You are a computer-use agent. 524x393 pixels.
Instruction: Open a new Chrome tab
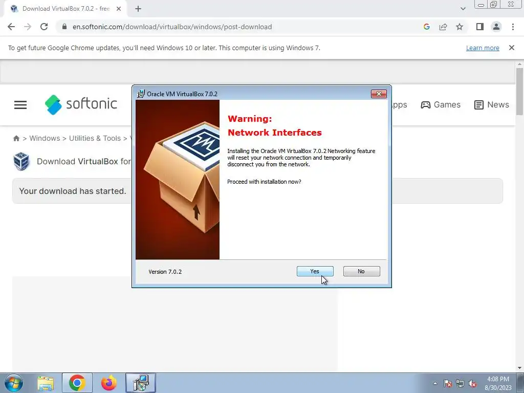pyautogui.click(x=138, y=9)
